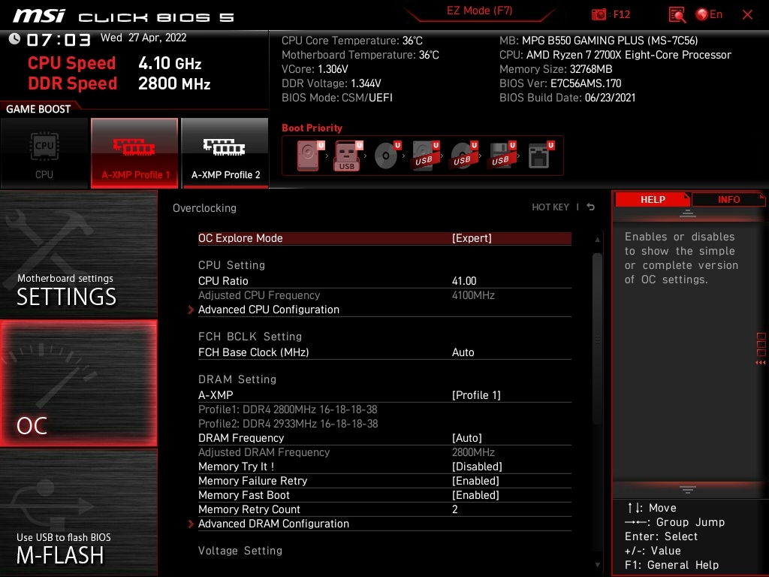The image size is (769, 577).
Task: Toggle the CPU Game Boost button
Action: pyautogui.click(x=44, y=153)
